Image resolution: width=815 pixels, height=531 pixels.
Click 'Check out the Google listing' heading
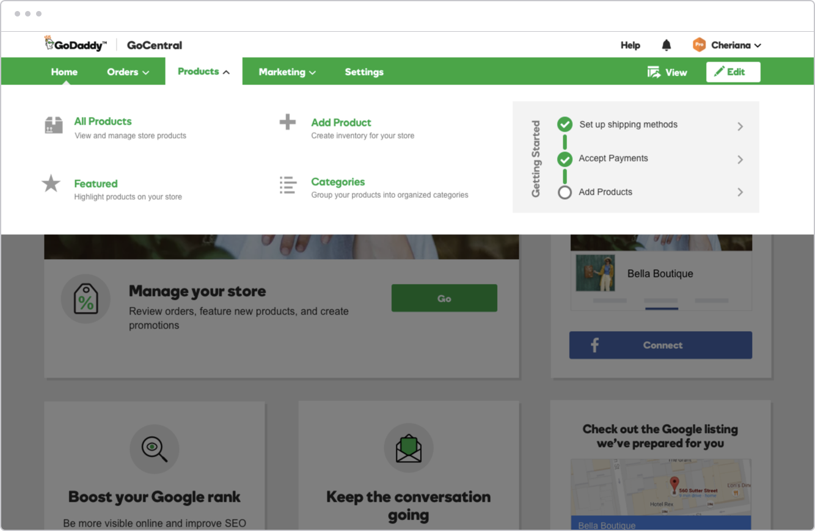click(660, 436)
